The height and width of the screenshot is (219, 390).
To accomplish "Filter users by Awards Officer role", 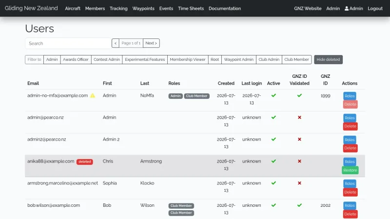I will [x=76, y=59].
